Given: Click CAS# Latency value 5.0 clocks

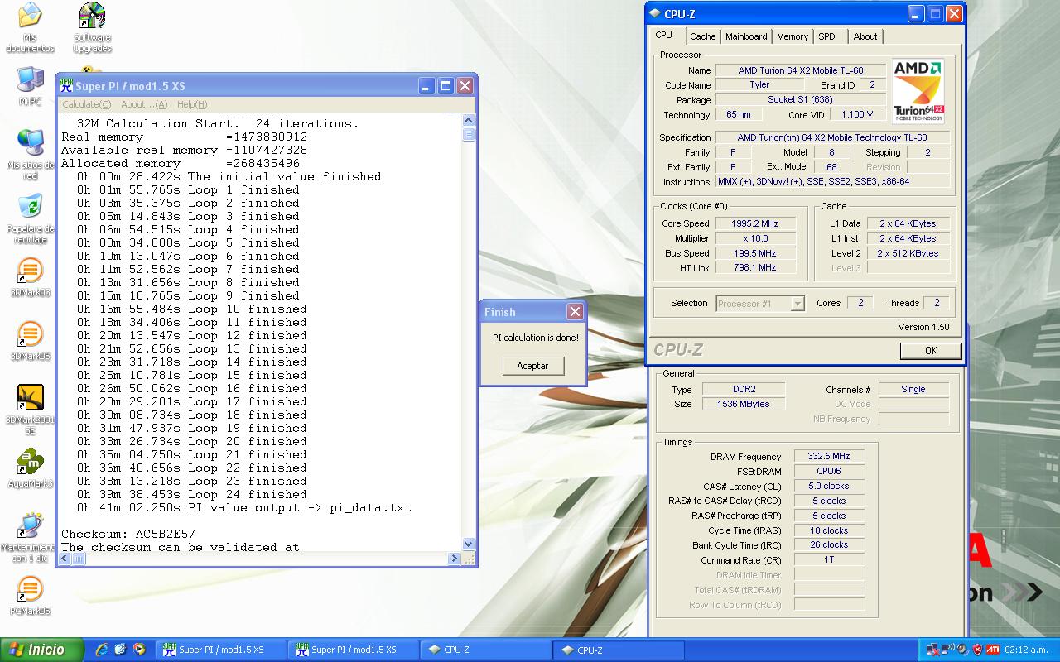Looking at the screenshot, I should [829, 486].
